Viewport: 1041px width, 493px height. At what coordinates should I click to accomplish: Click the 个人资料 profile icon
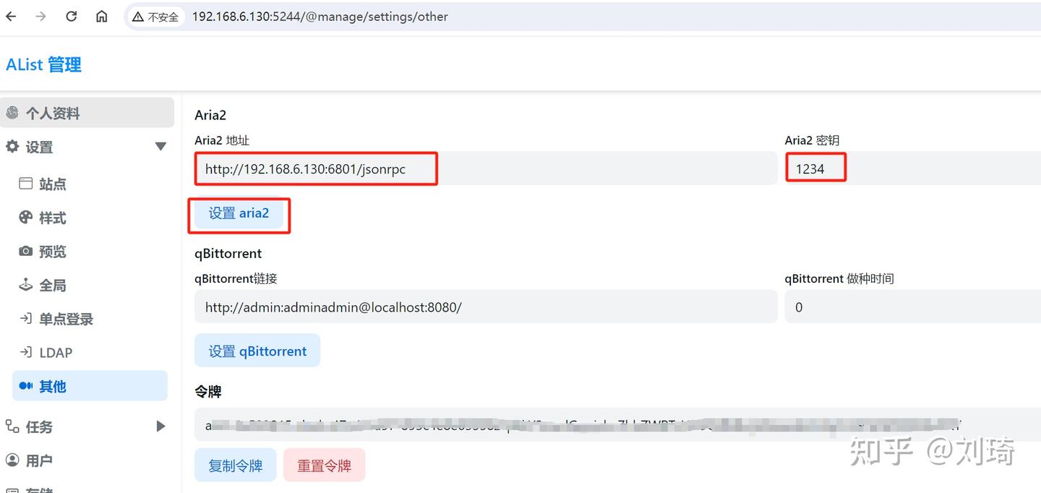point(12,112)
